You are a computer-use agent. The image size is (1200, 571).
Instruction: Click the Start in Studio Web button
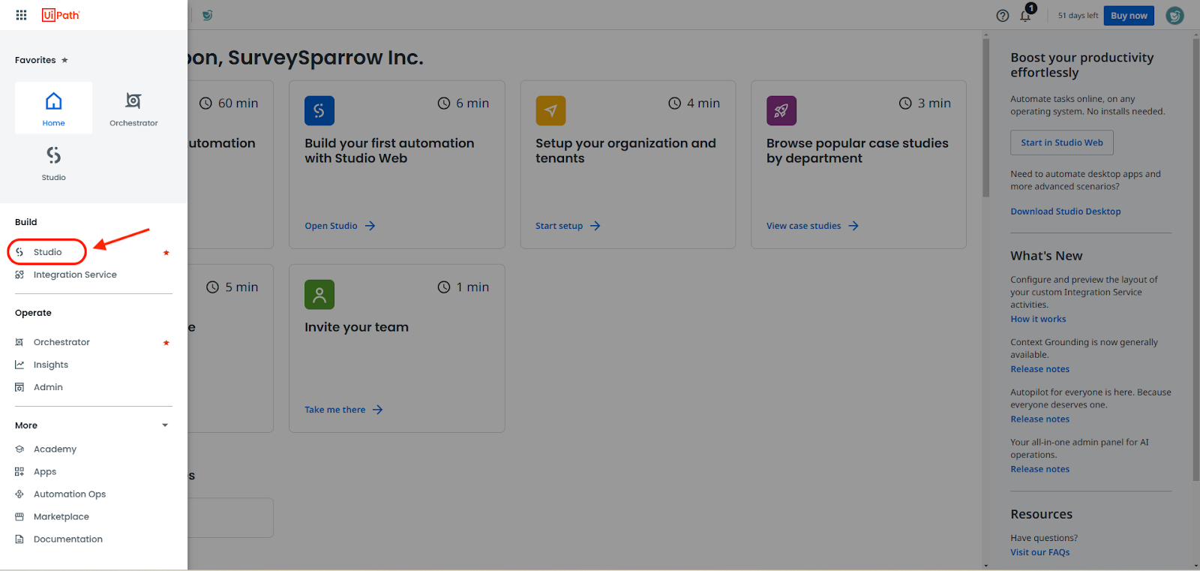coord(1061,143)
